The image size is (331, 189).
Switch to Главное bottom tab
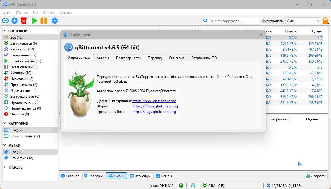[70, 176]
